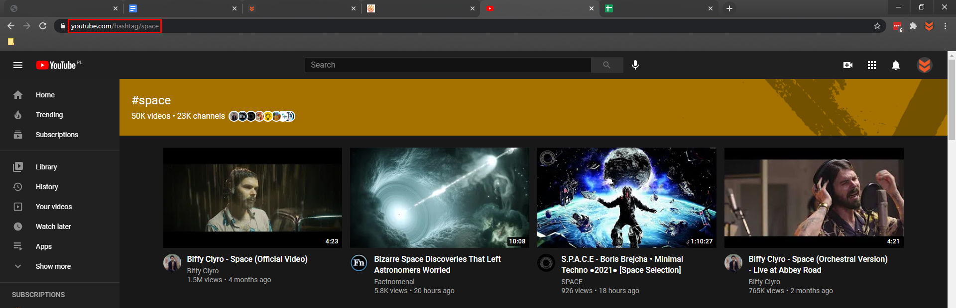
Task: Open the YouTube apps grid icon
Action: pos(872,65)
